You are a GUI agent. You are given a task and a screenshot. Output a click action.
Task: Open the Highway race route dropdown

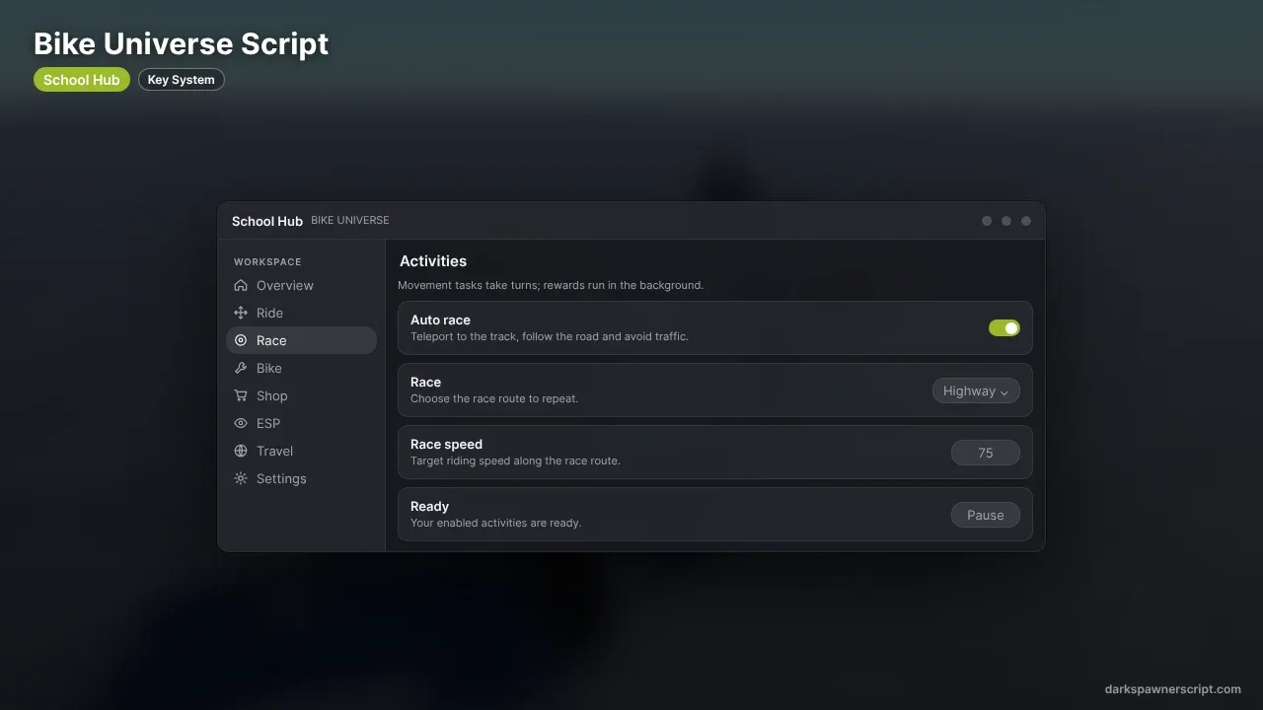tap(976, 390)
